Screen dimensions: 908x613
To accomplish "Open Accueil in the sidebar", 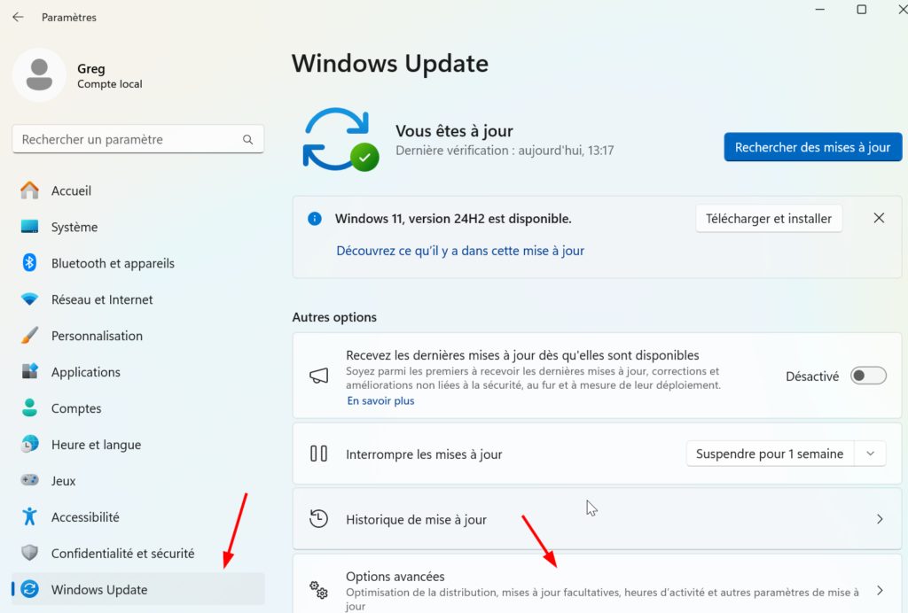I will [137, 190].
